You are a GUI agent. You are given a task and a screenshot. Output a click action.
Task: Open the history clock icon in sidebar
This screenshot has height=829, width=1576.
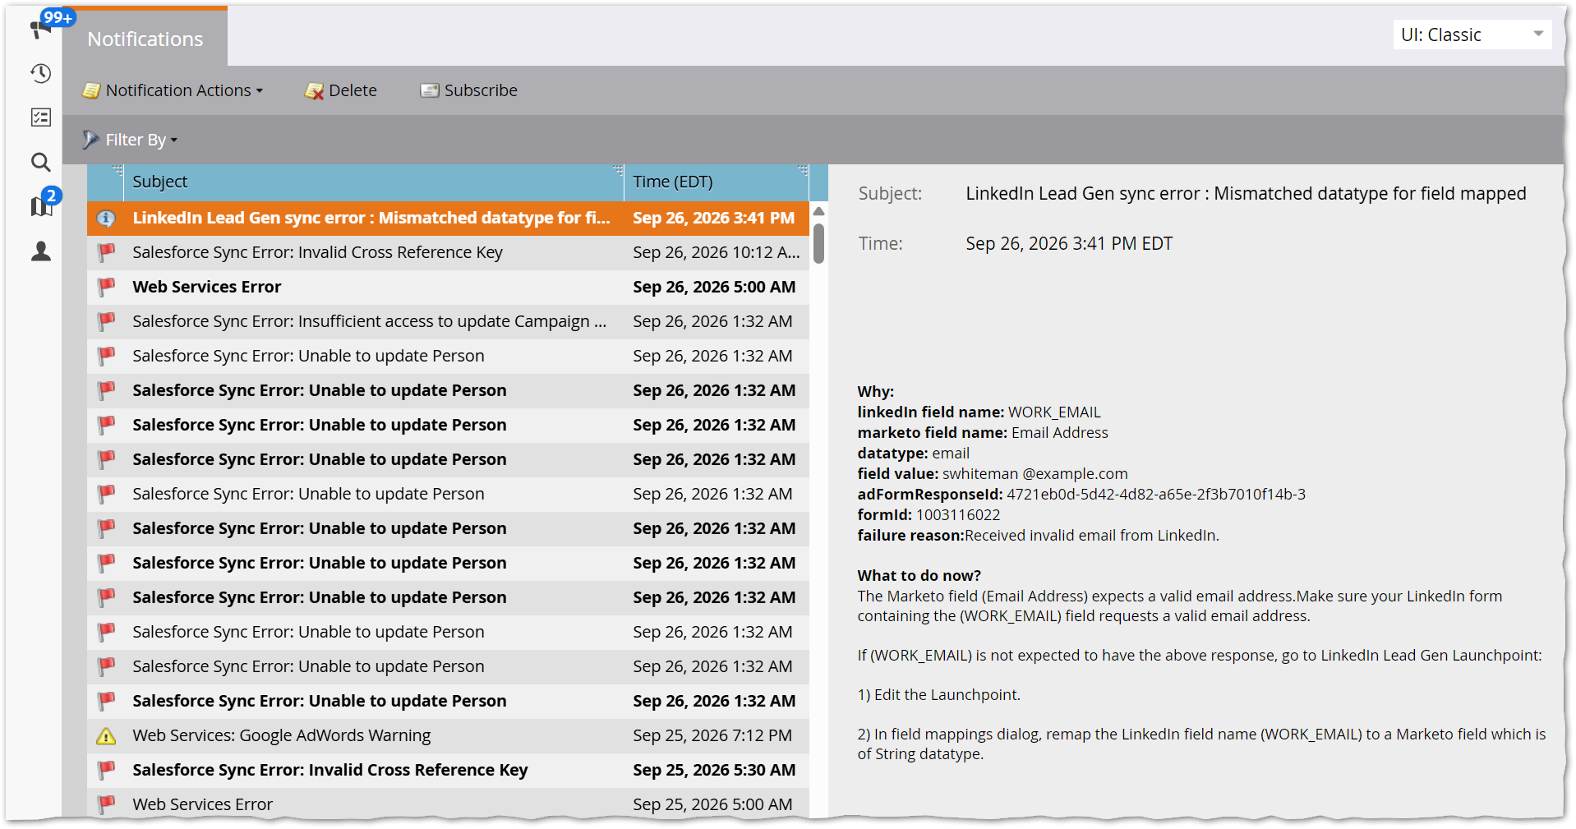pyautogui.click(x=40, y=73)
